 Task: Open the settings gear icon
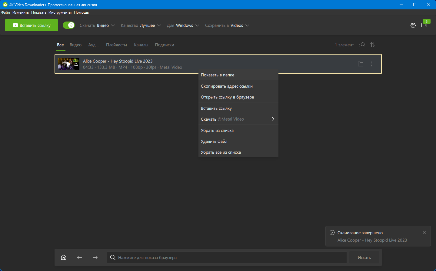[413, 25]
